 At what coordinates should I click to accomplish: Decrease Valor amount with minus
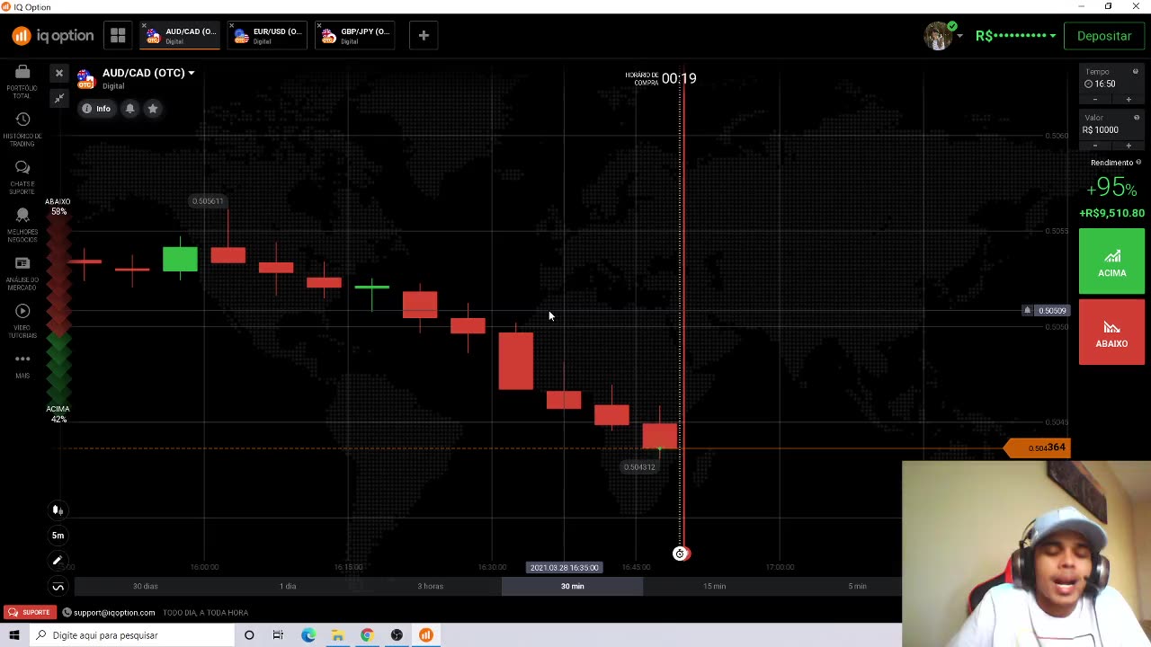1094,146
